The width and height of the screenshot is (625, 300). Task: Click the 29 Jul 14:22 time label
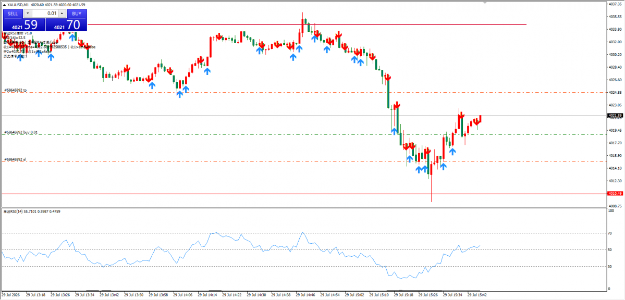[x=232, y=295]
